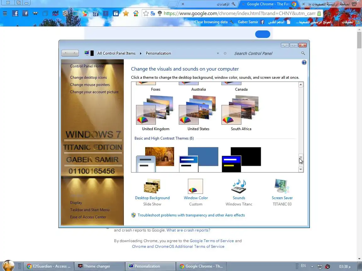The width and height of the screenshot is (362, 271).
Task: Click the lightbulb icon in the address bar
Action: click(x=160, y=13)
